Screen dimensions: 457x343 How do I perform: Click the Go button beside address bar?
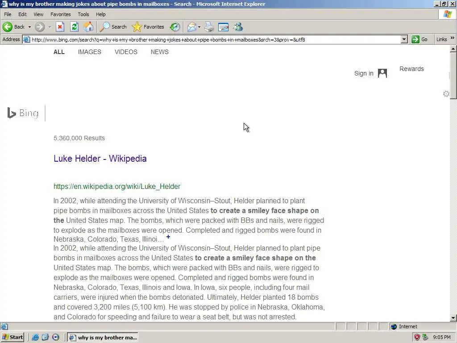pyautogui.click(x=420, y=39)
